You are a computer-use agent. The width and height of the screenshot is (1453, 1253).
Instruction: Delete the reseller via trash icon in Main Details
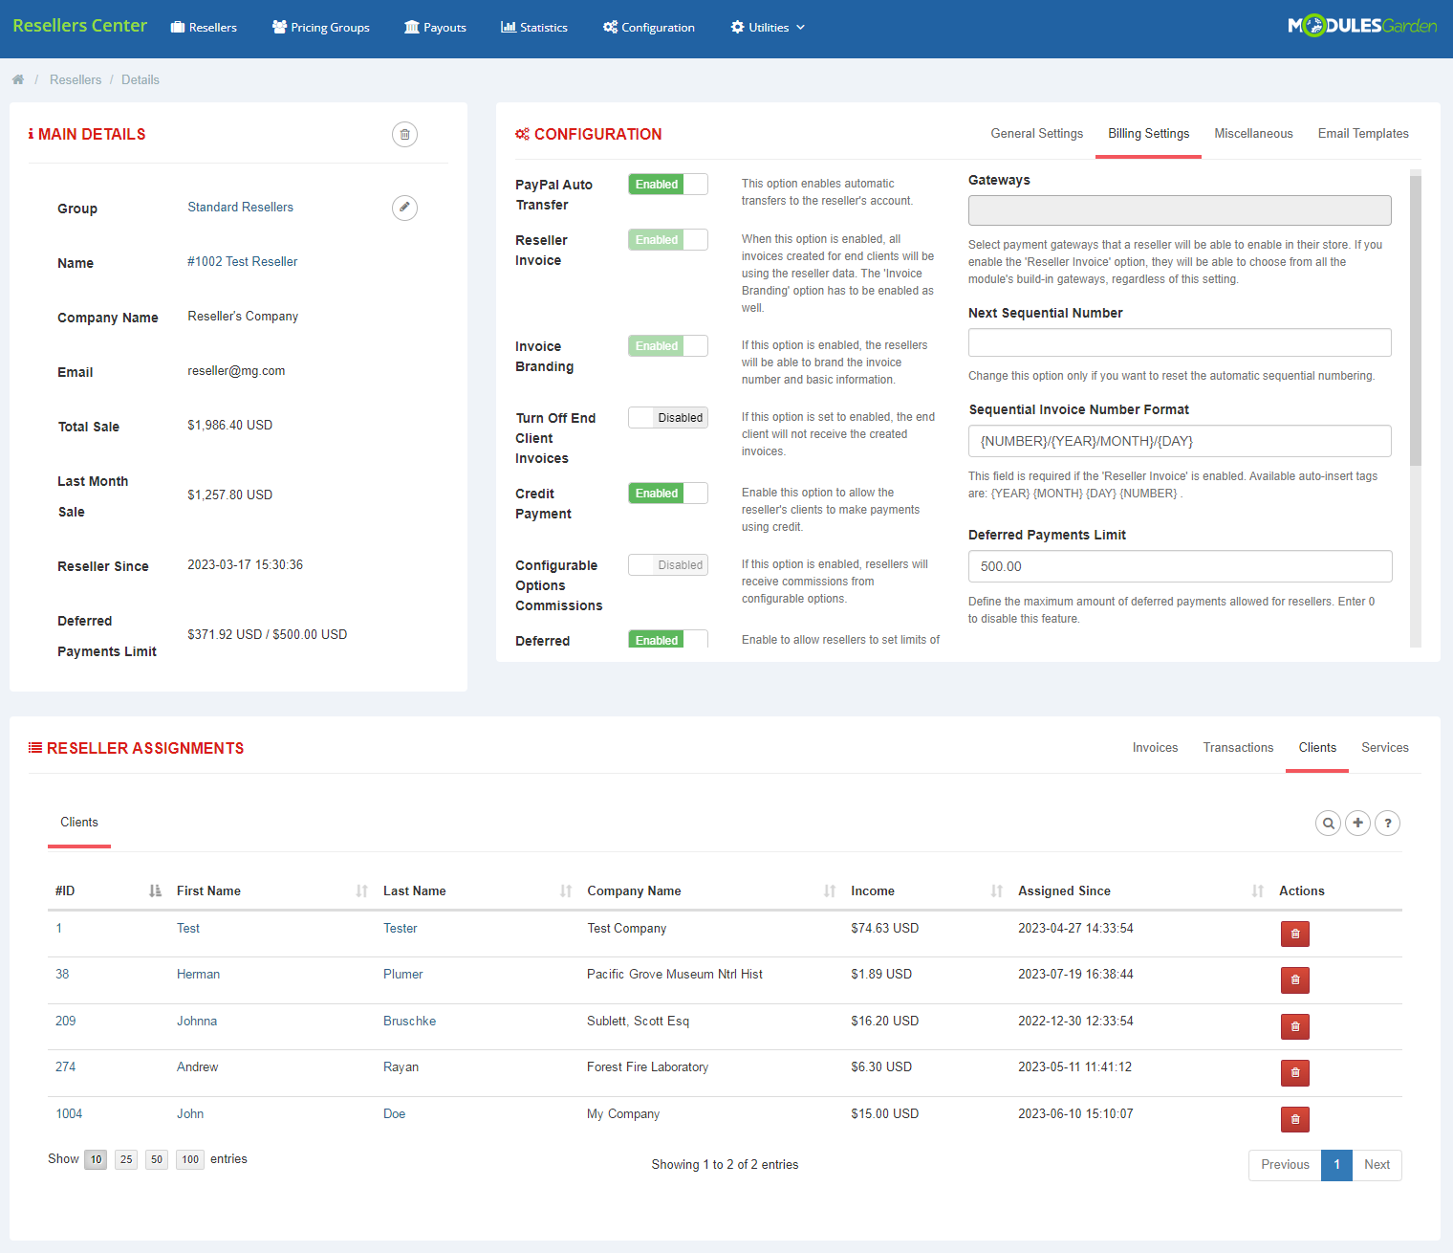[x=404, y=134]
